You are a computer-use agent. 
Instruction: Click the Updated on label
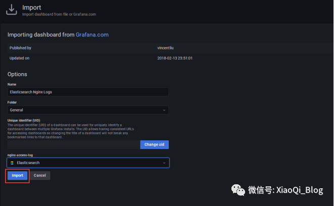click(19, 58)
